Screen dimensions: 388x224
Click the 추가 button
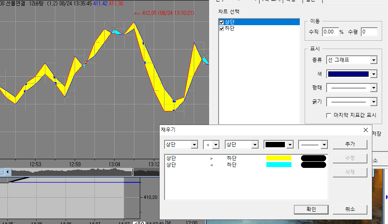pyautogui.click(x=350, y=144)
